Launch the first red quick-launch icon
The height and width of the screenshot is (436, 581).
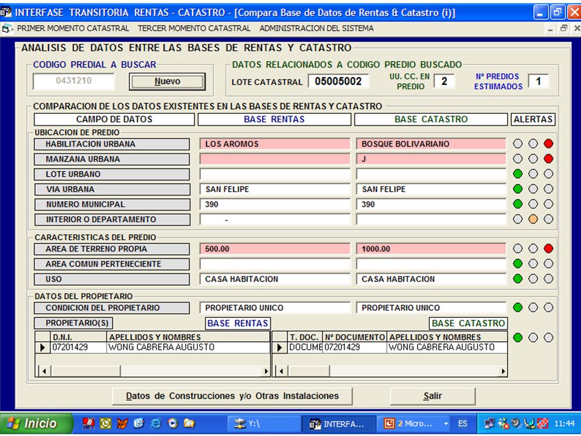point(89,423)
